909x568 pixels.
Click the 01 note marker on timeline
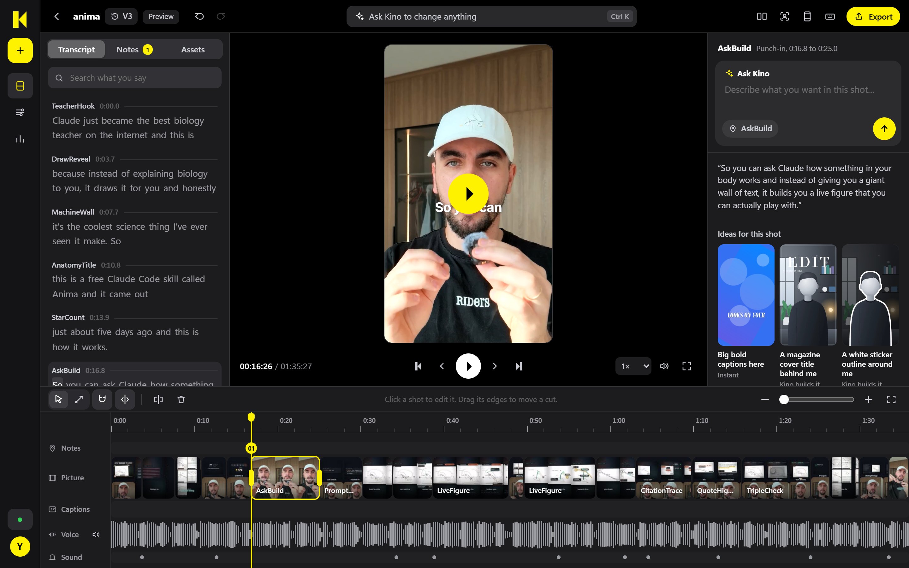251,448
